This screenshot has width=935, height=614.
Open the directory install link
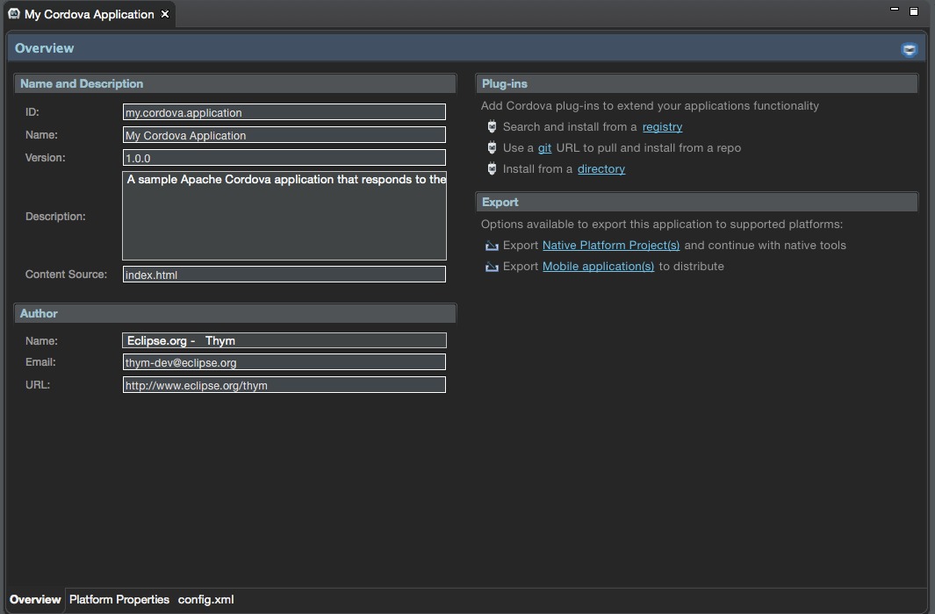pos(601,168)
